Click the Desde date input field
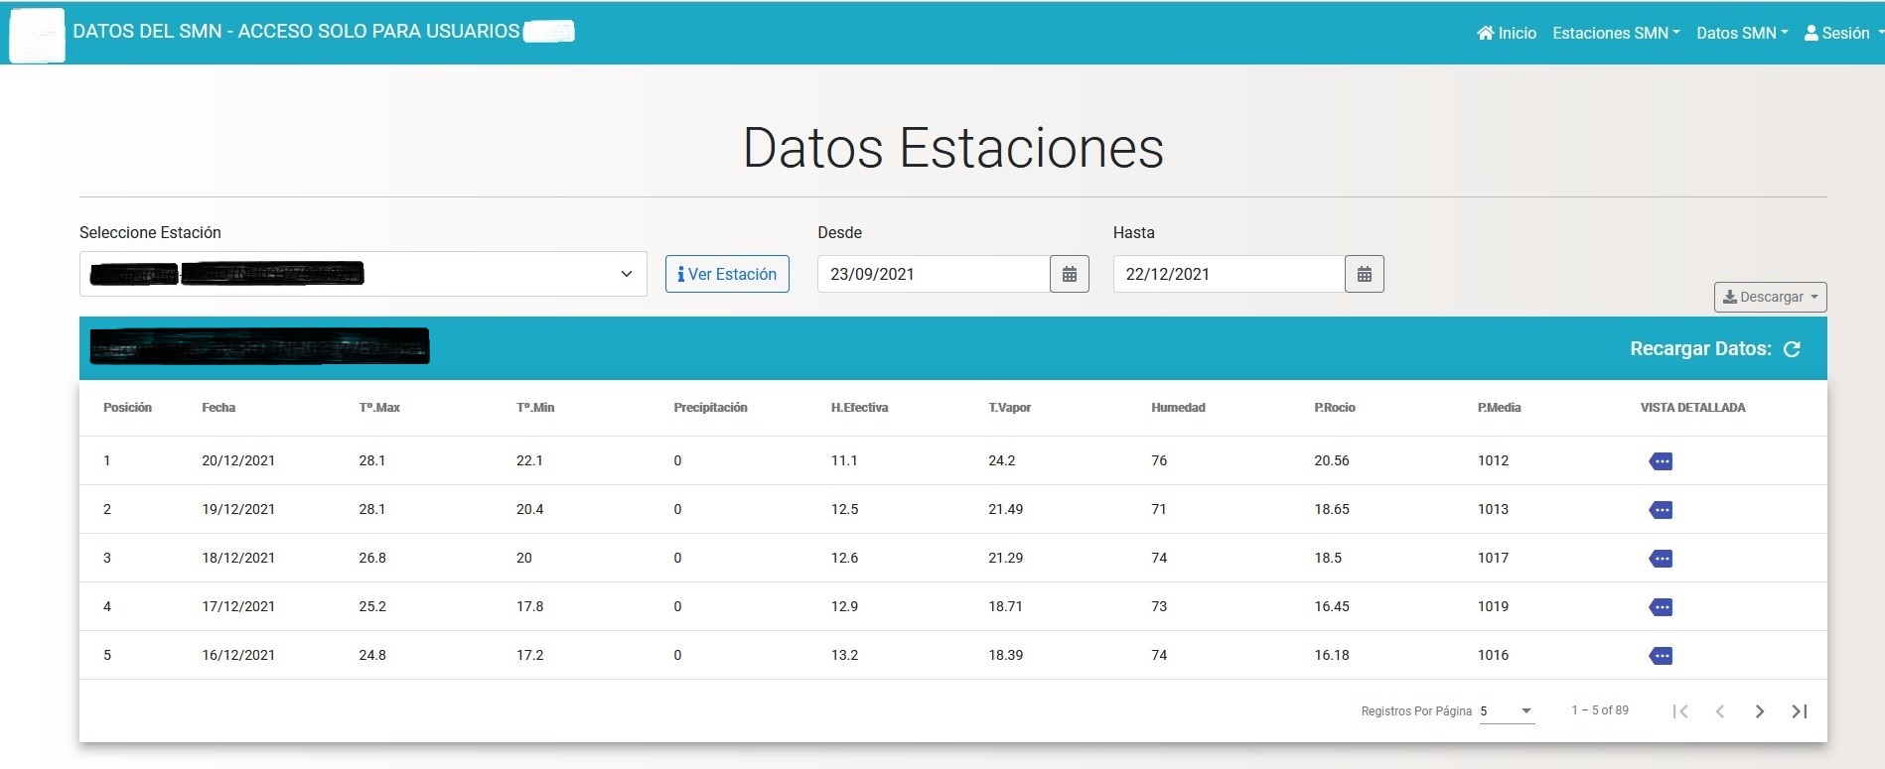Image resolution: width=1885 pixels, height=769 pixels. pyautogui.click(x=932, y=275)
